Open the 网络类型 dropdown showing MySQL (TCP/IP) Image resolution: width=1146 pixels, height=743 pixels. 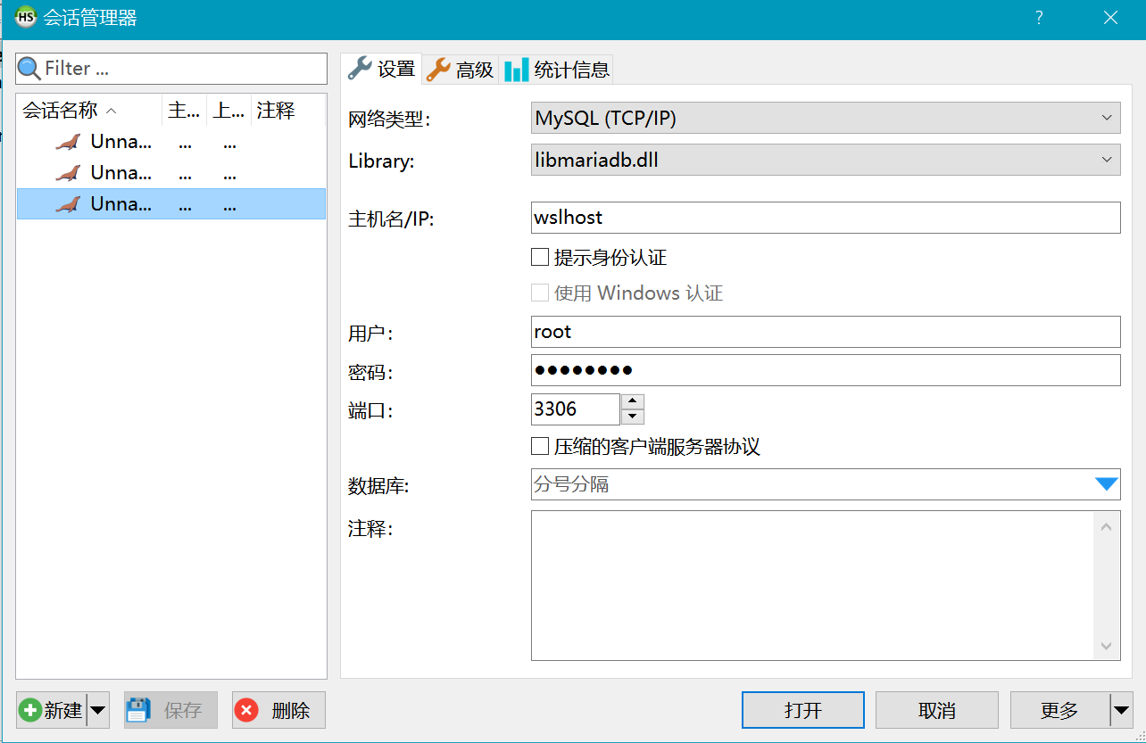1109,117
